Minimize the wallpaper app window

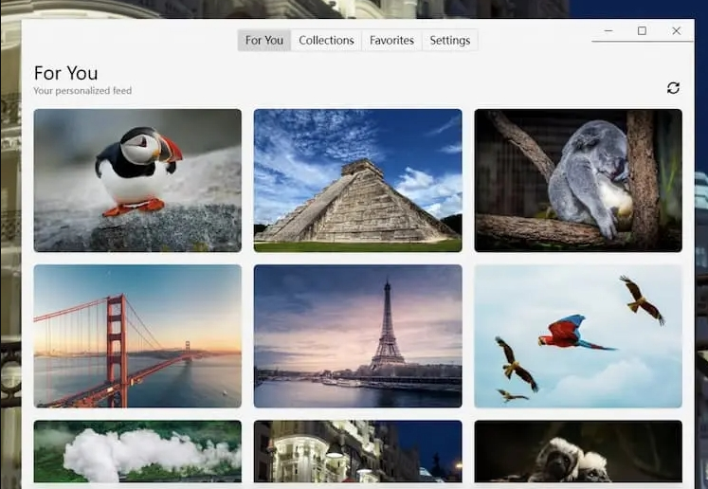(x=608, y=31)
